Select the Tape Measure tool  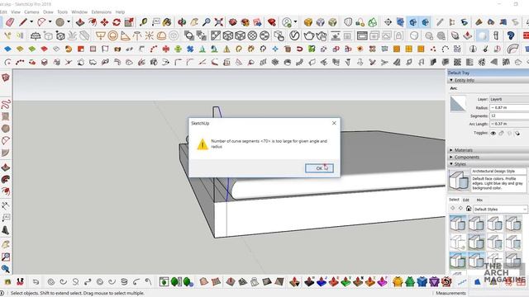(143, 22)
